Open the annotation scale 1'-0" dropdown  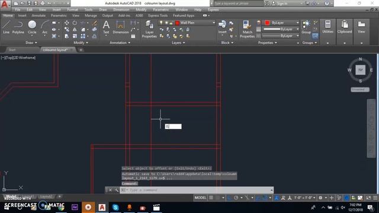(x=304, y=198)
